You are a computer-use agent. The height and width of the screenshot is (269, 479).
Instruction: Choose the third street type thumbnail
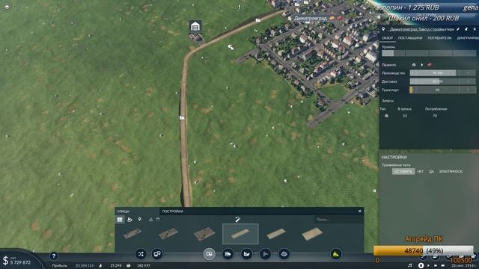204,234
